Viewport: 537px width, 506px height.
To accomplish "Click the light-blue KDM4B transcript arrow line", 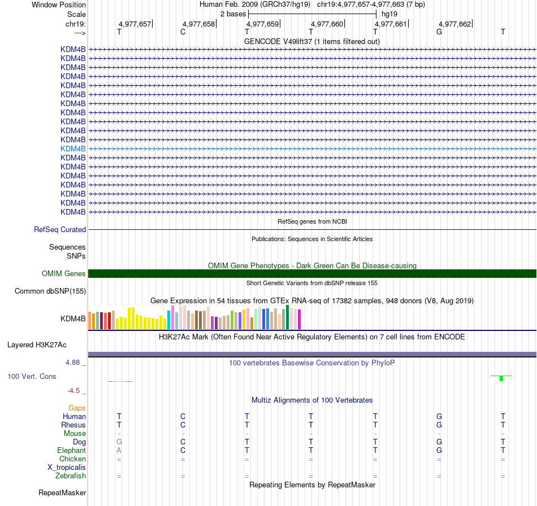I will click(x=312, y=149).
